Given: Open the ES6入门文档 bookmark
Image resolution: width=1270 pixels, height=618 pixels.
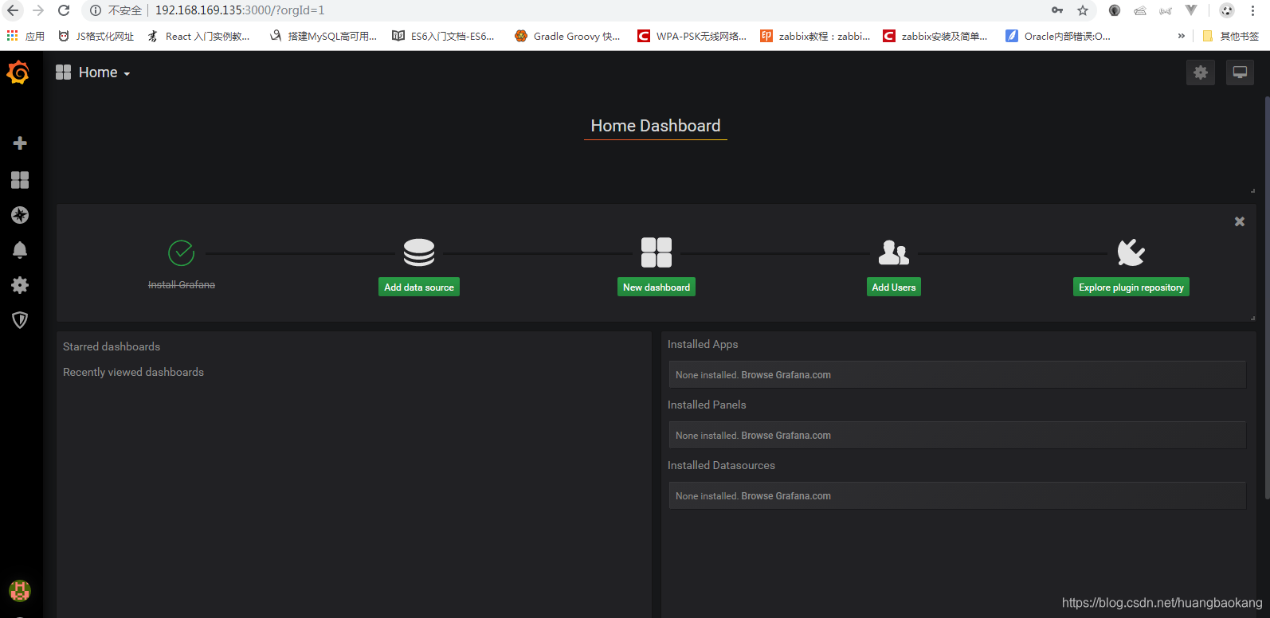Looking at the screenshot, I should click(443, 36).
